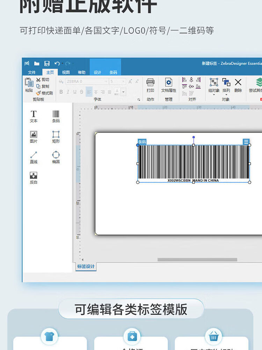Select the Inverse (反白) tool
This screenshot has height=350, width=262.
[34, 178]
